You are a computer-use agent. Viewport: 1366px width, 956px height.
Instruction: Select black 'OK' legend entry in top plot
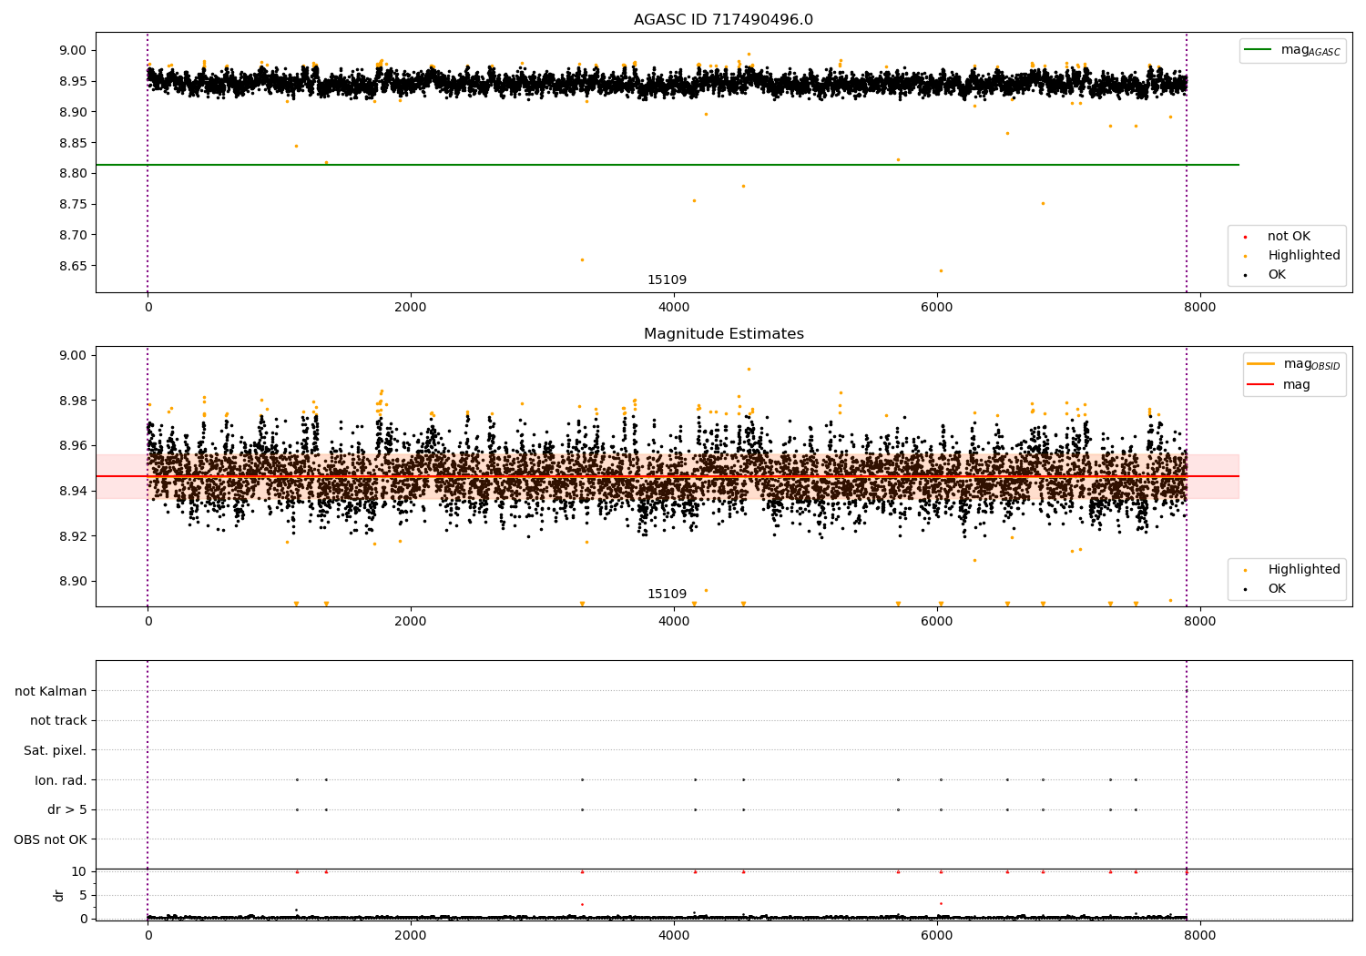click(x=1277, y=275)
